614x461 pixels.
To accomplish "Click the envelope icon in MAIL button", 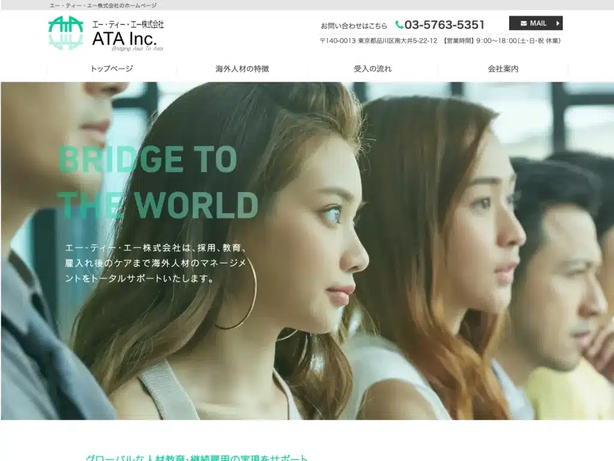I will coord(523,23).
